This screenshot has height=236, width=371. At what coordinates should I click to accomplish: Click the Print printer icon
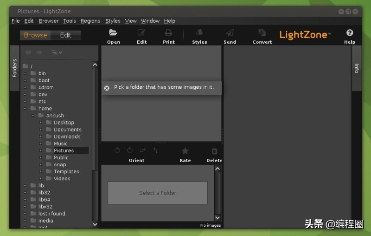point(168,33)
